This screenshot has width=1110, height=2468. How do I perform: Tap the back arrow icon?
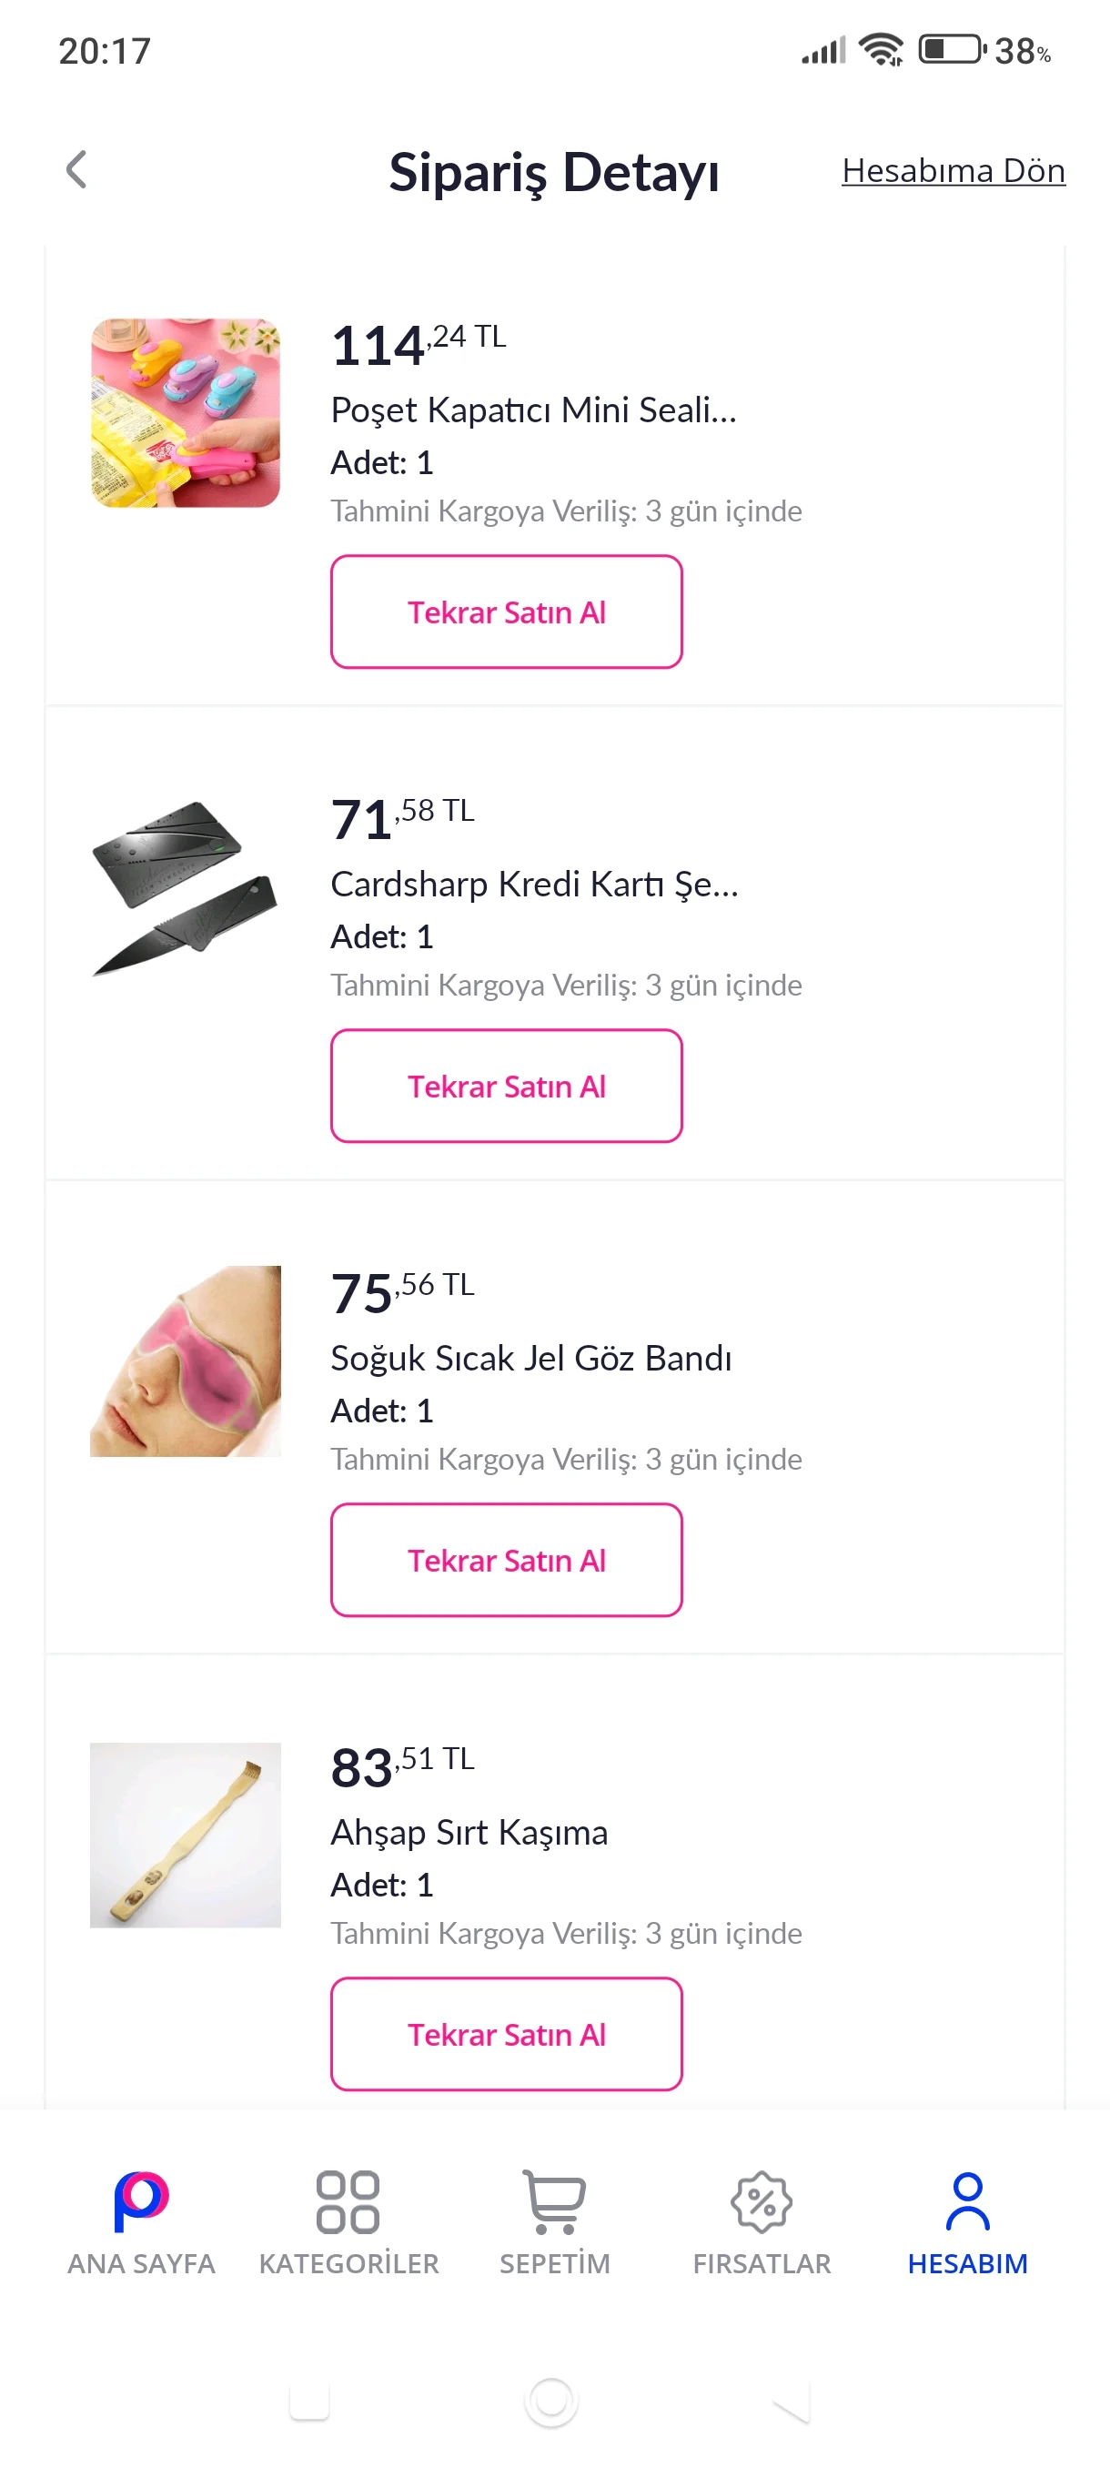[x=76, y=170]
